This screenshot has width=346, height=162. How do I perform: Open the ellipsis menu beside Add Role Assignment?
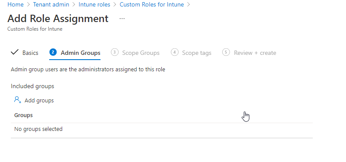[x=122, y=19]
